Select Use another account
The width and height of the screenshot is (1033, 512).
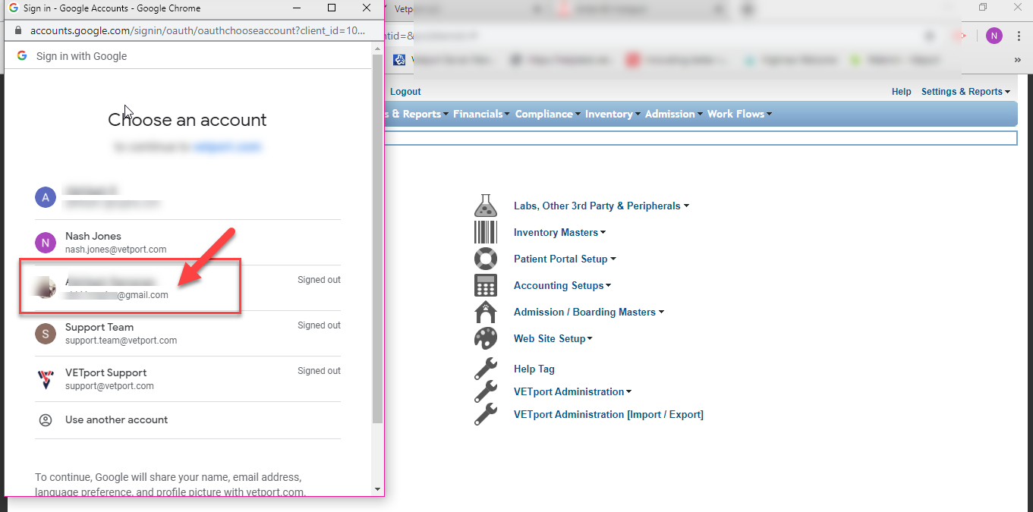point(187,419)
